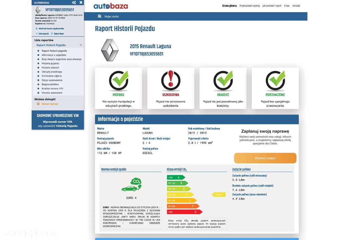
Task: Select Historia sprawdzeń sidebar item
Action: pyautogui.click(x=52, y=93)
